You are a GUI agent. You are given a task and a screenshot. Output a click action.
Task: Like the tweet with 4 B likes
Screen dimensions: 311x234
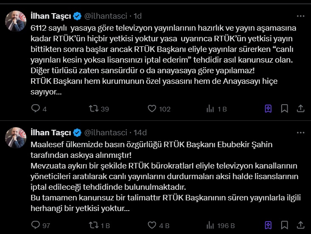152,225
